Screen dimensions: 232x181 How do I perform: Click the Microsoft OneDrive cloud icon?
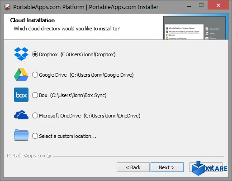(21, 115)
